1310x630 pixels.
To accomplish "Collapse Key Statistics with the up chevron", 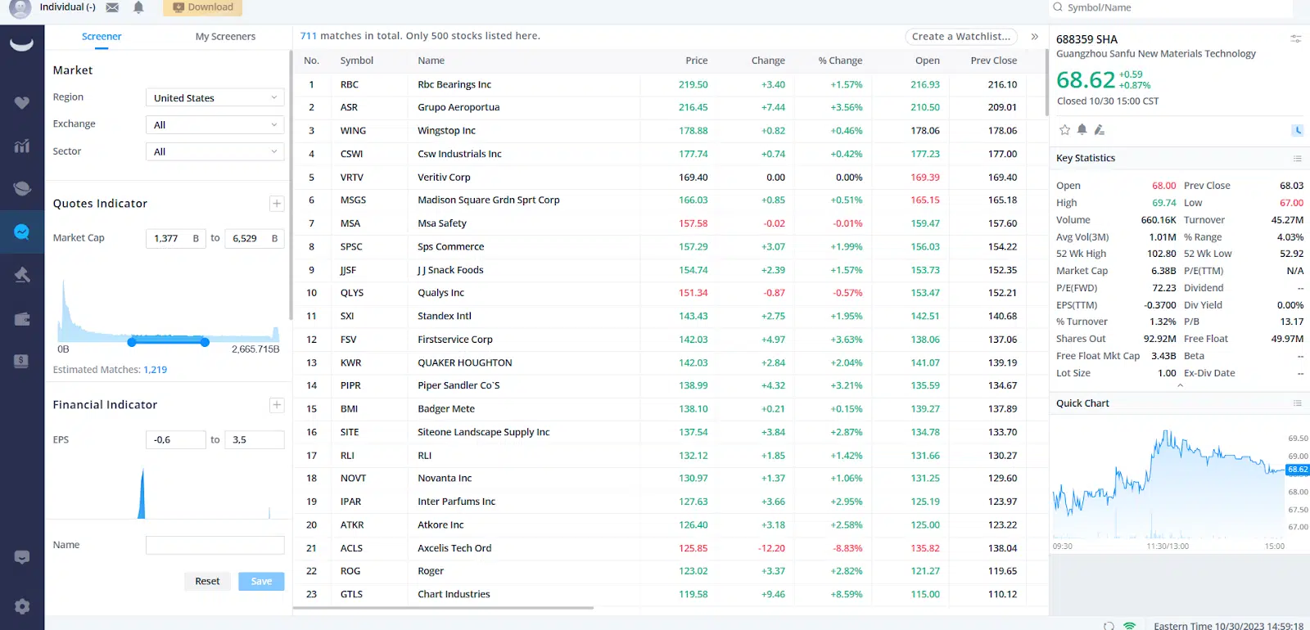I will coord(1180,385).
